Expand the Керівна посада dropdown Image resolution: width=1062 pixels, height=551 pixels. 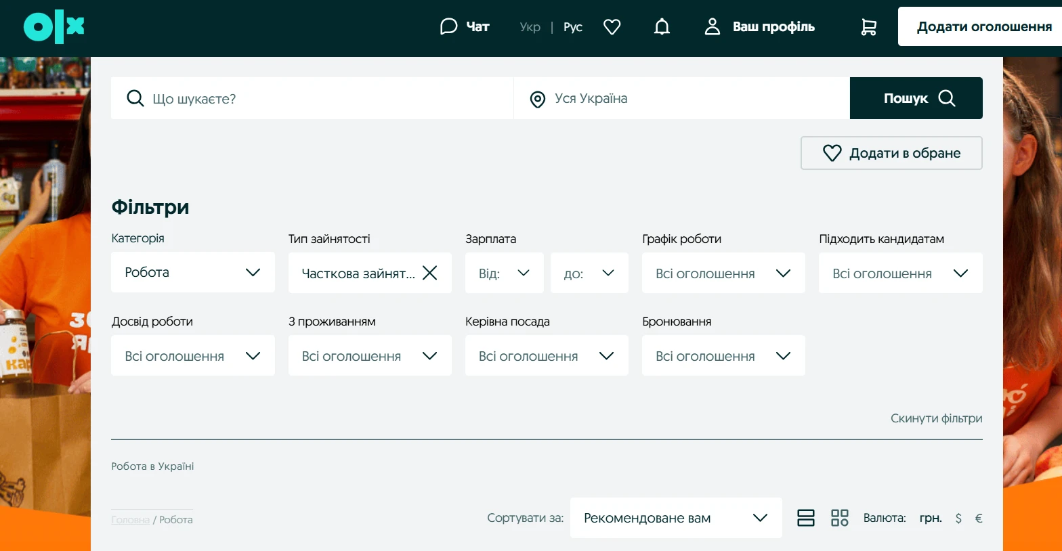547,355
